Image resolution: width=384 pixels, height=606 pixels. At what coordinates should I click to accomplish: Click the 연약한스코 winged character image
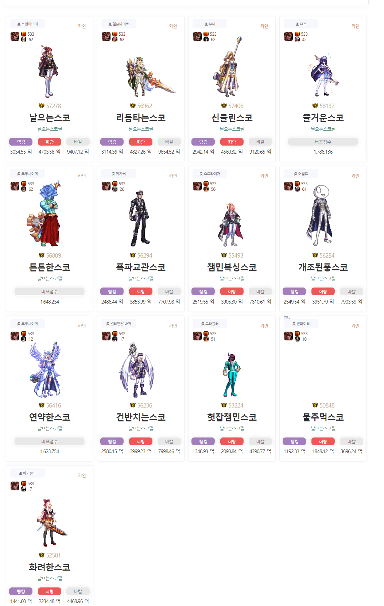pyautogui.click(x=46, y=369)
